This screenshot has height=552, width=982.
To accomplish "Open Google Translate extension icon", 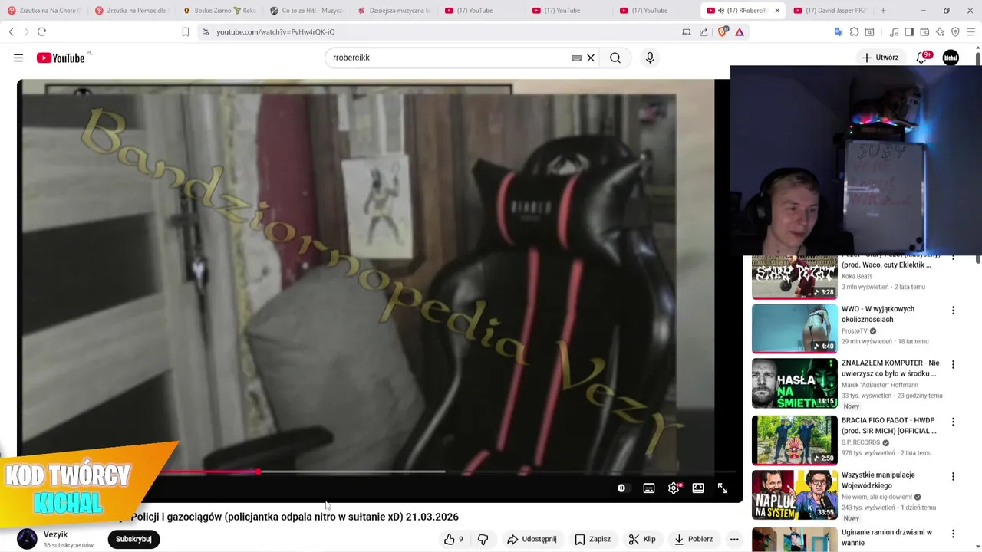I will (839, 31).
